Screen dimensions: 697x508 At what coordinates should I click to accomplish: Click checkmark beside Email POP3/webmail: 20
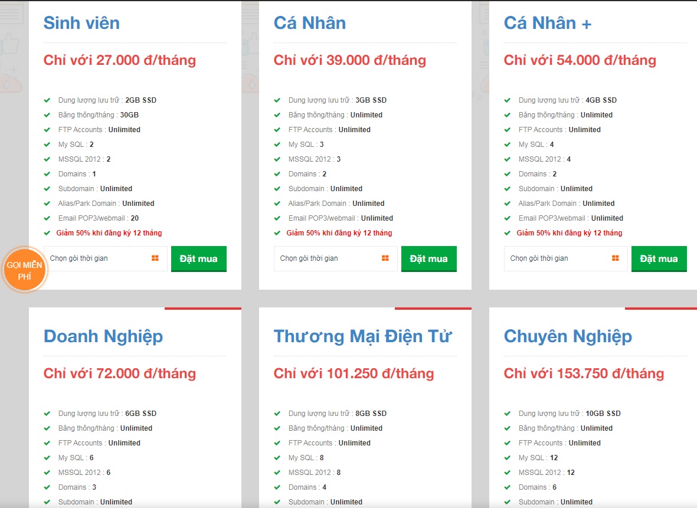click(47, 218)
